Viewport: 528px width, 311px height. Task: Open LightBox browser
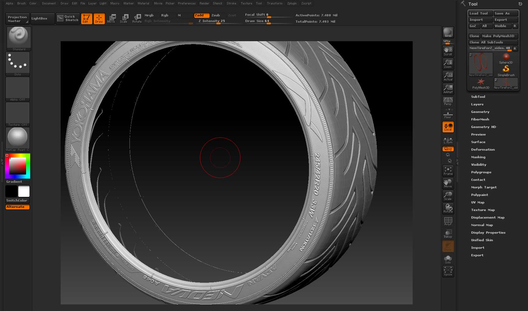pos(42,18)
